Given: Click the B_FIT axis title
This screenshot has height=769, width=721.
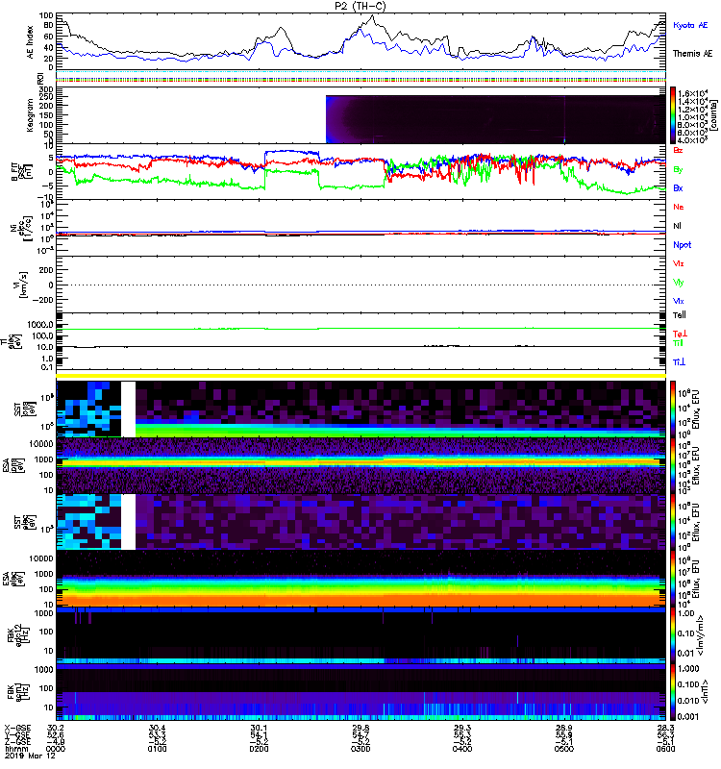Looking at the screenshot, I should tap(14, 172).
